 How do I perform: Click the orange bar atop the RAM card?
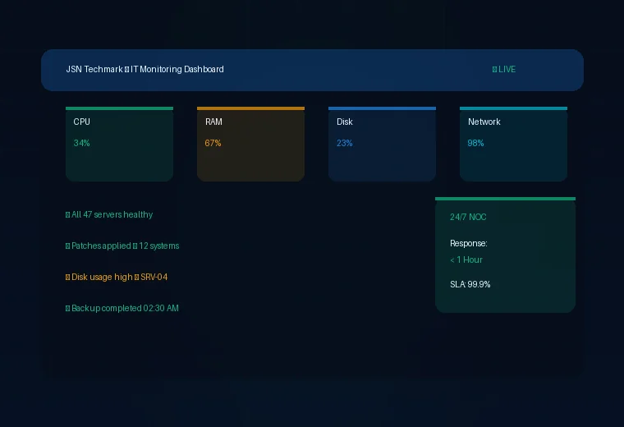tap(250, 108)
